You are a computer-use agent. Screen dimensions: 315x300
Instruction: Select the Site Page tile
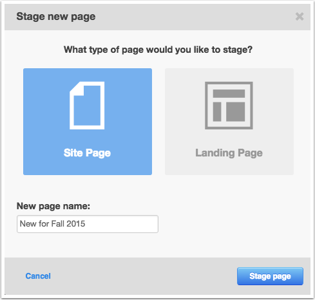[x=88, y=122]
